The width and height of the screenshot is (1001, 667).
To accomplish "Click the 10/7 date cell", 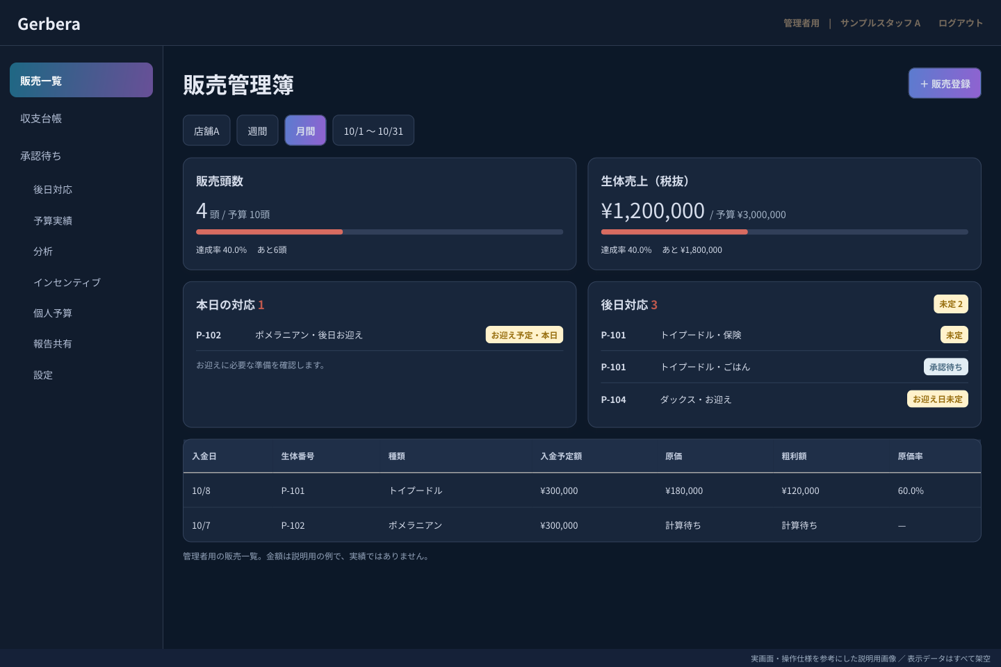I will [x=201, y=525].
